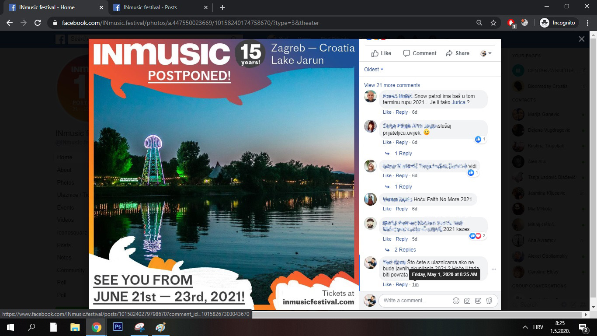
Task: Click the browser Back arrow
Action: click(10, 23)
